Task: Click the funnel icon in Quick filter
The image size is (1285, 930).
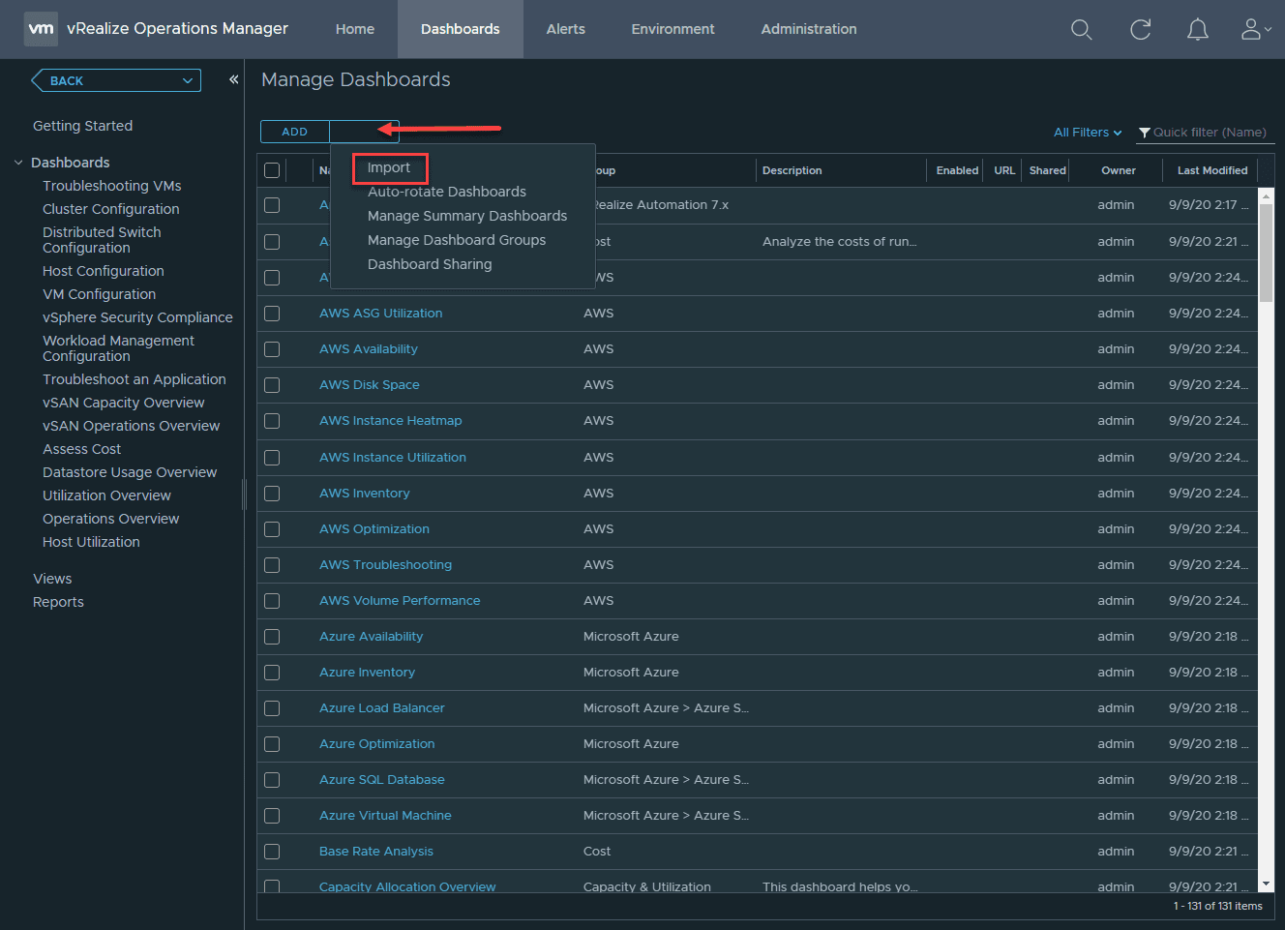Action: 1146,132
